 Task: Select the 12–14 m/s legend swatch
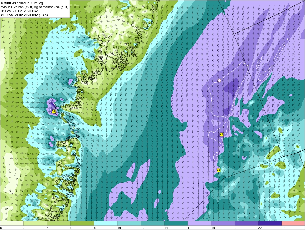click(152, 223)
